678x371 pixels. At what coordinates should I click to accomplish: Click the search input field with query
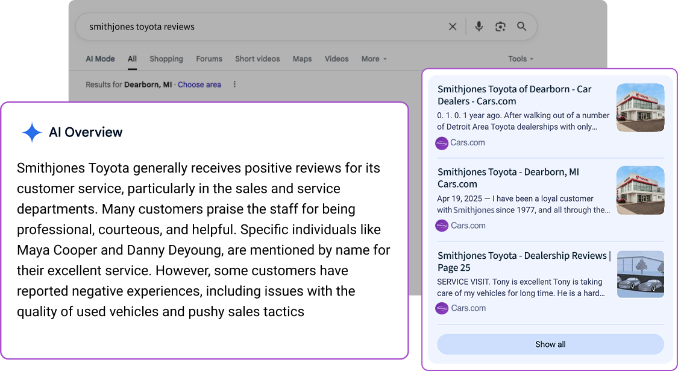click(259, 27)
